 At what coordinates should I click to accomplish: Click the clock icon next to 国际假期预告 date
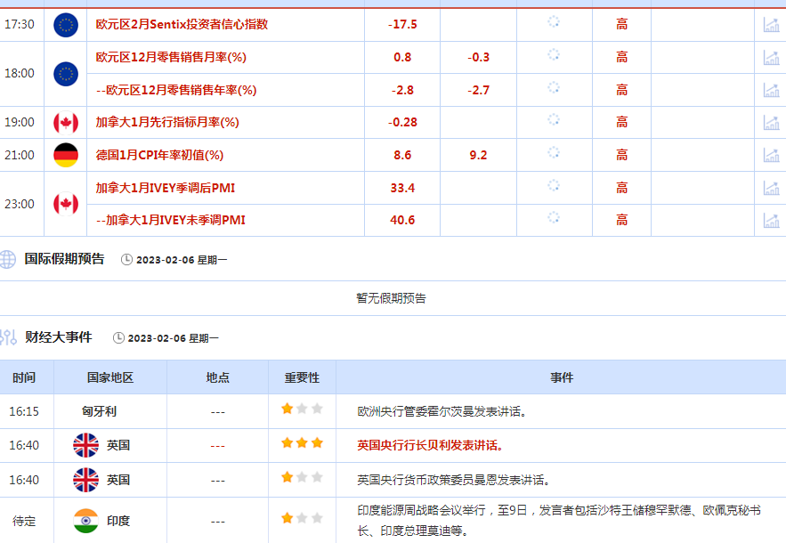coord(126,260)
